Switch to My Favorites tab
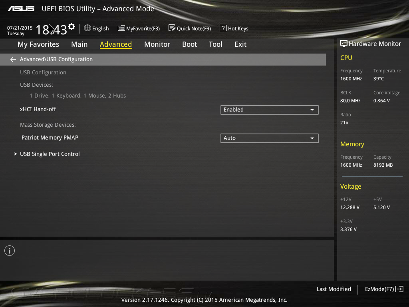Viewport: 409px width, 307px height. point(38,44)
